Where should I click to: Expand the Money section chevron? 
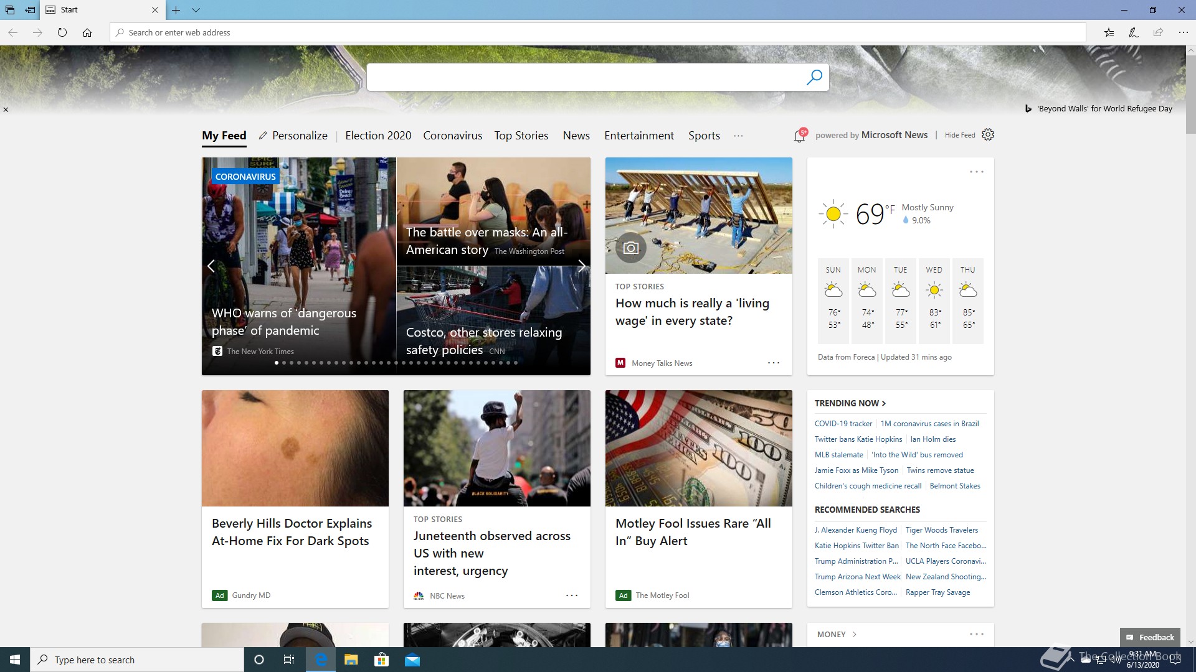click(854, 634)
